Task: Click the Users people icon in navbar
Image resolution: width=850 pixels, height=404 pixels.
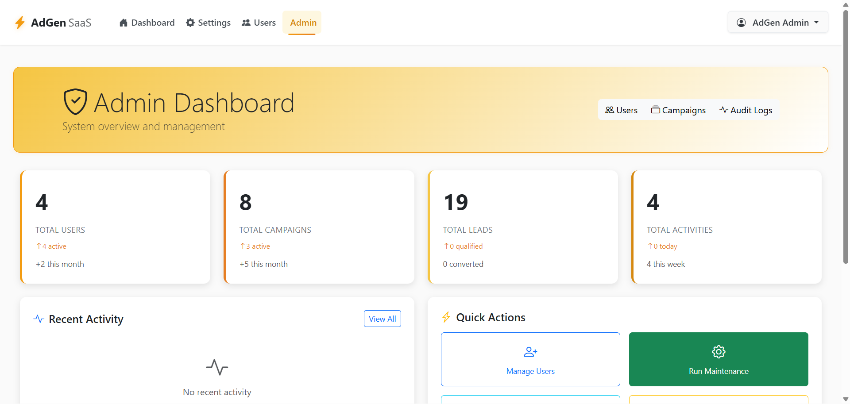Action: (246, 23)
